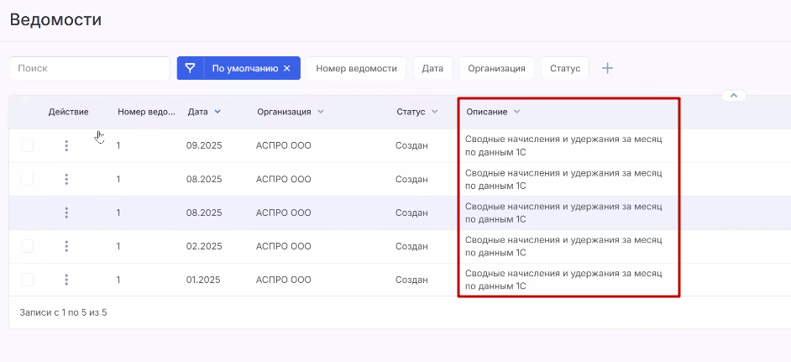The width and height of the screenshot is (791, 362).
Task: Click the sort arrow on Дата column
Action: (217, 112)
